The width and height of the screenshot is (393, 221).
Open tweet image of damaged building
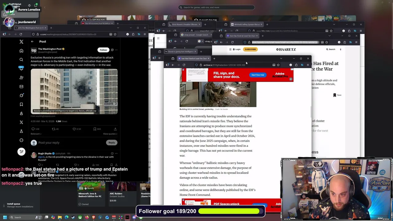pos(74,91)
